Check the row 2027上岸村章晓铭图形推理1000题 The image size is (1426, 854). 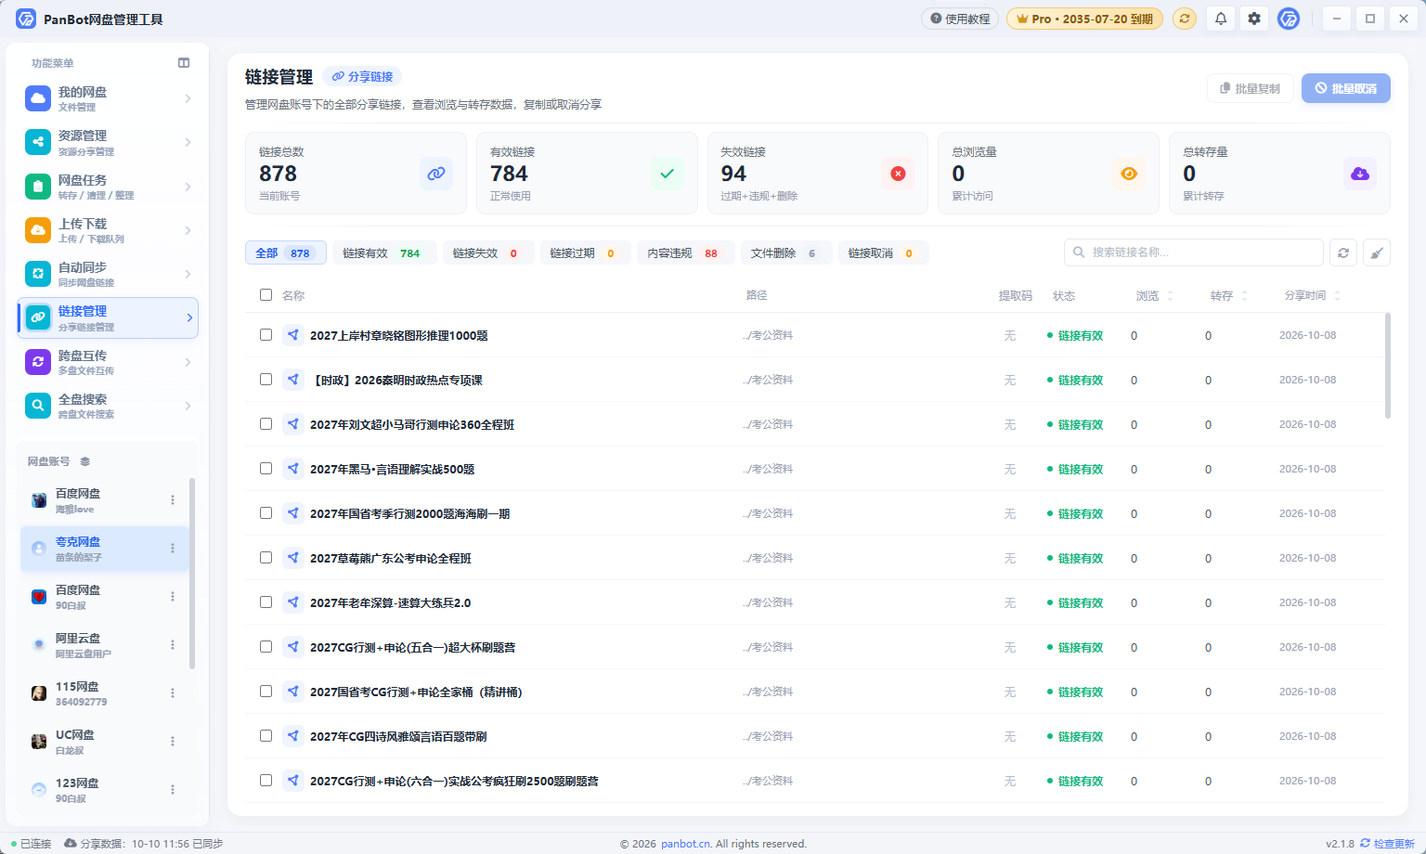pyautogui.click(x=266, y=335)
